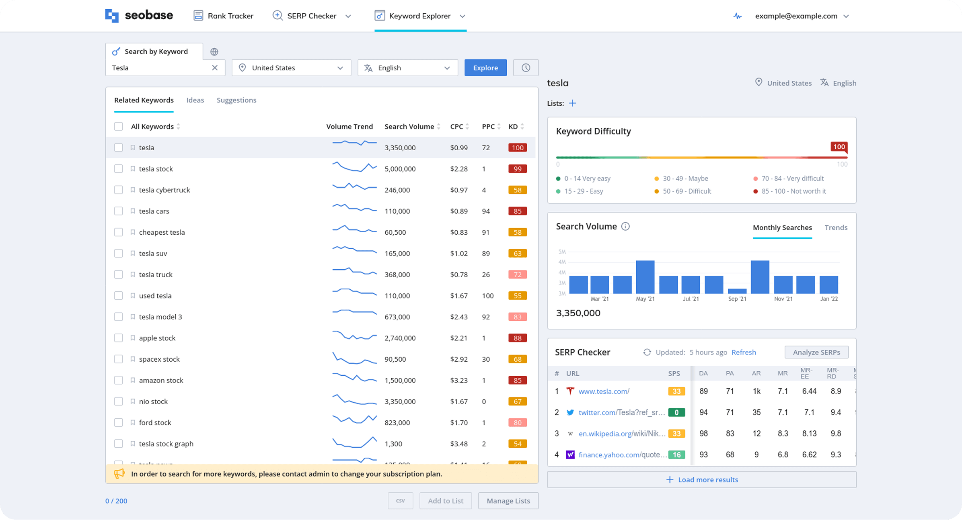Bookmark the amazon stock keyword

coord(133,380)
